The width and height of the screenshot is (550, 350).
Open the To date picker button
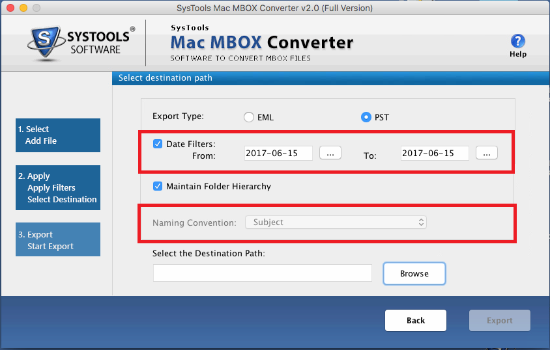click(487, 153)
